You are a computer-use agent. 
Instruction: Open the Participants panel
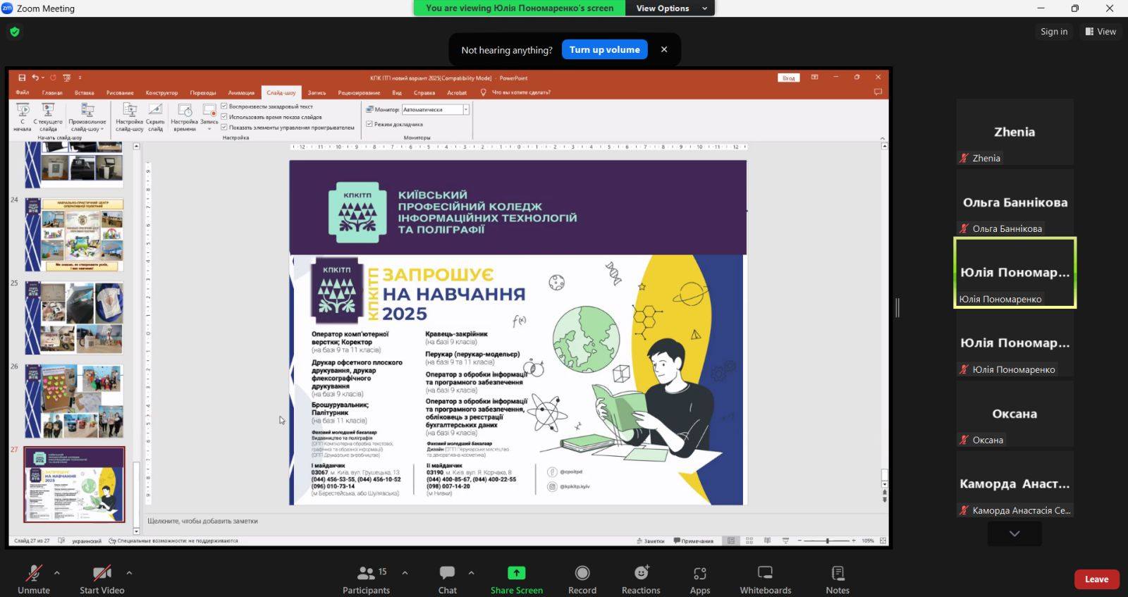(366, 579)
